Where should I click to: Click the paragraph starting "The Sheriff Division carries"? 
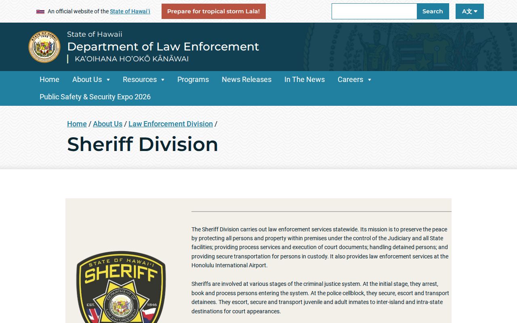[x=320, y=247]
